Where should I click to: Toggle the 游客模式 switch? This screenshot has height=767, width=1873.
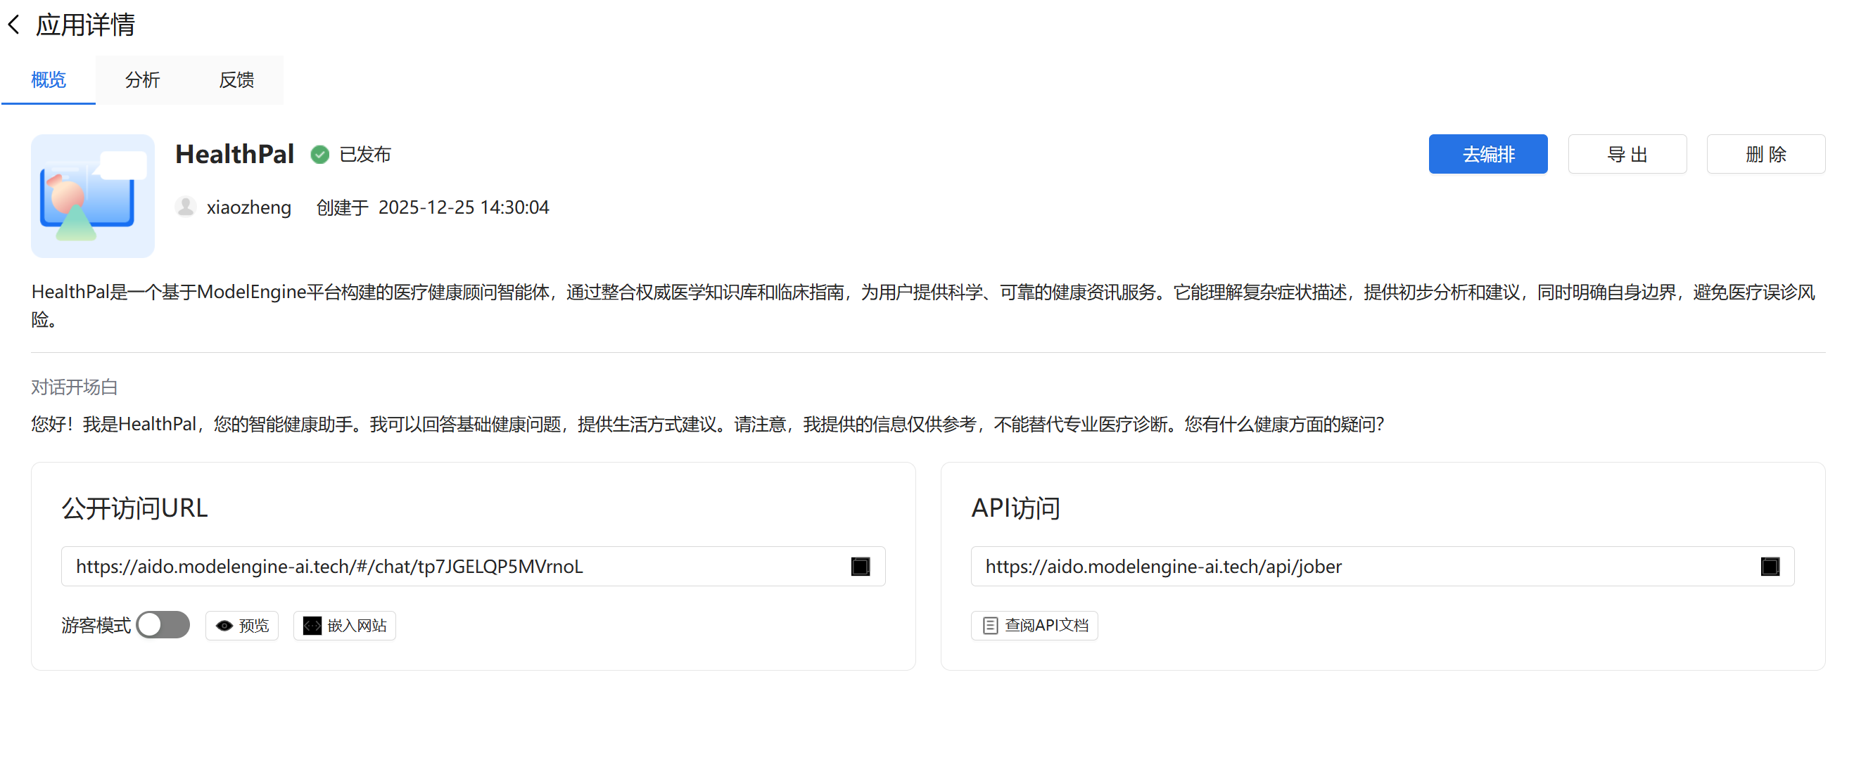(163, 625)
